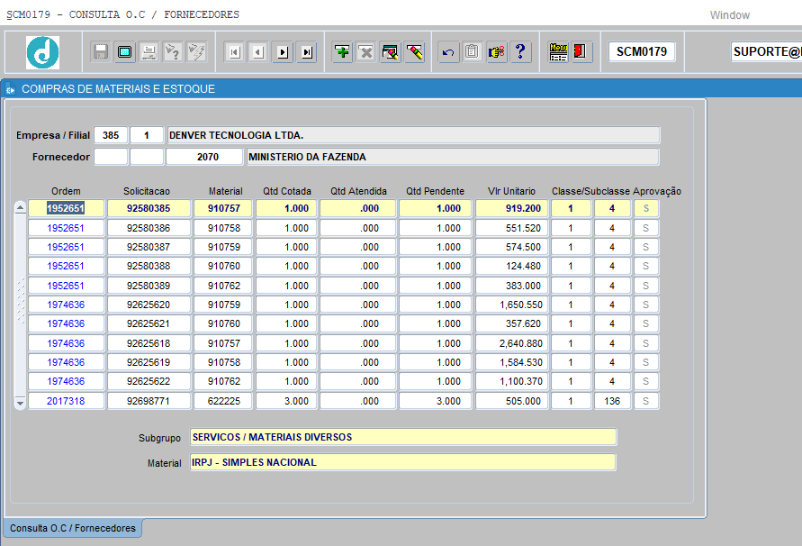Open the Menu icon
The image size is (802, 546).
(558, 52)
